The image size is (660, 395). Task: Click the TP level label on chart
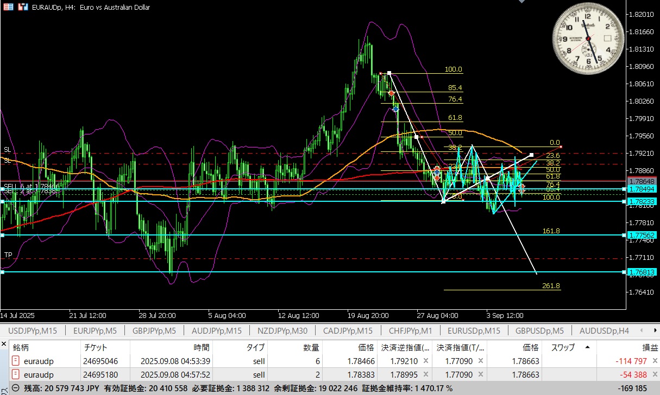pos(8,254)
